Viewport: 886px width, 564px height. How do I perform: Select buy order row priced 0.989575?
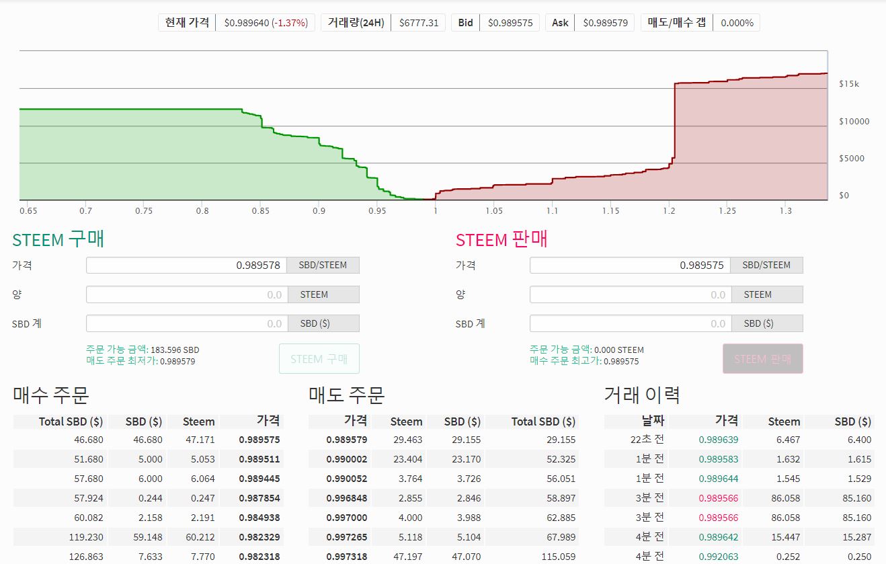[148, 440]
